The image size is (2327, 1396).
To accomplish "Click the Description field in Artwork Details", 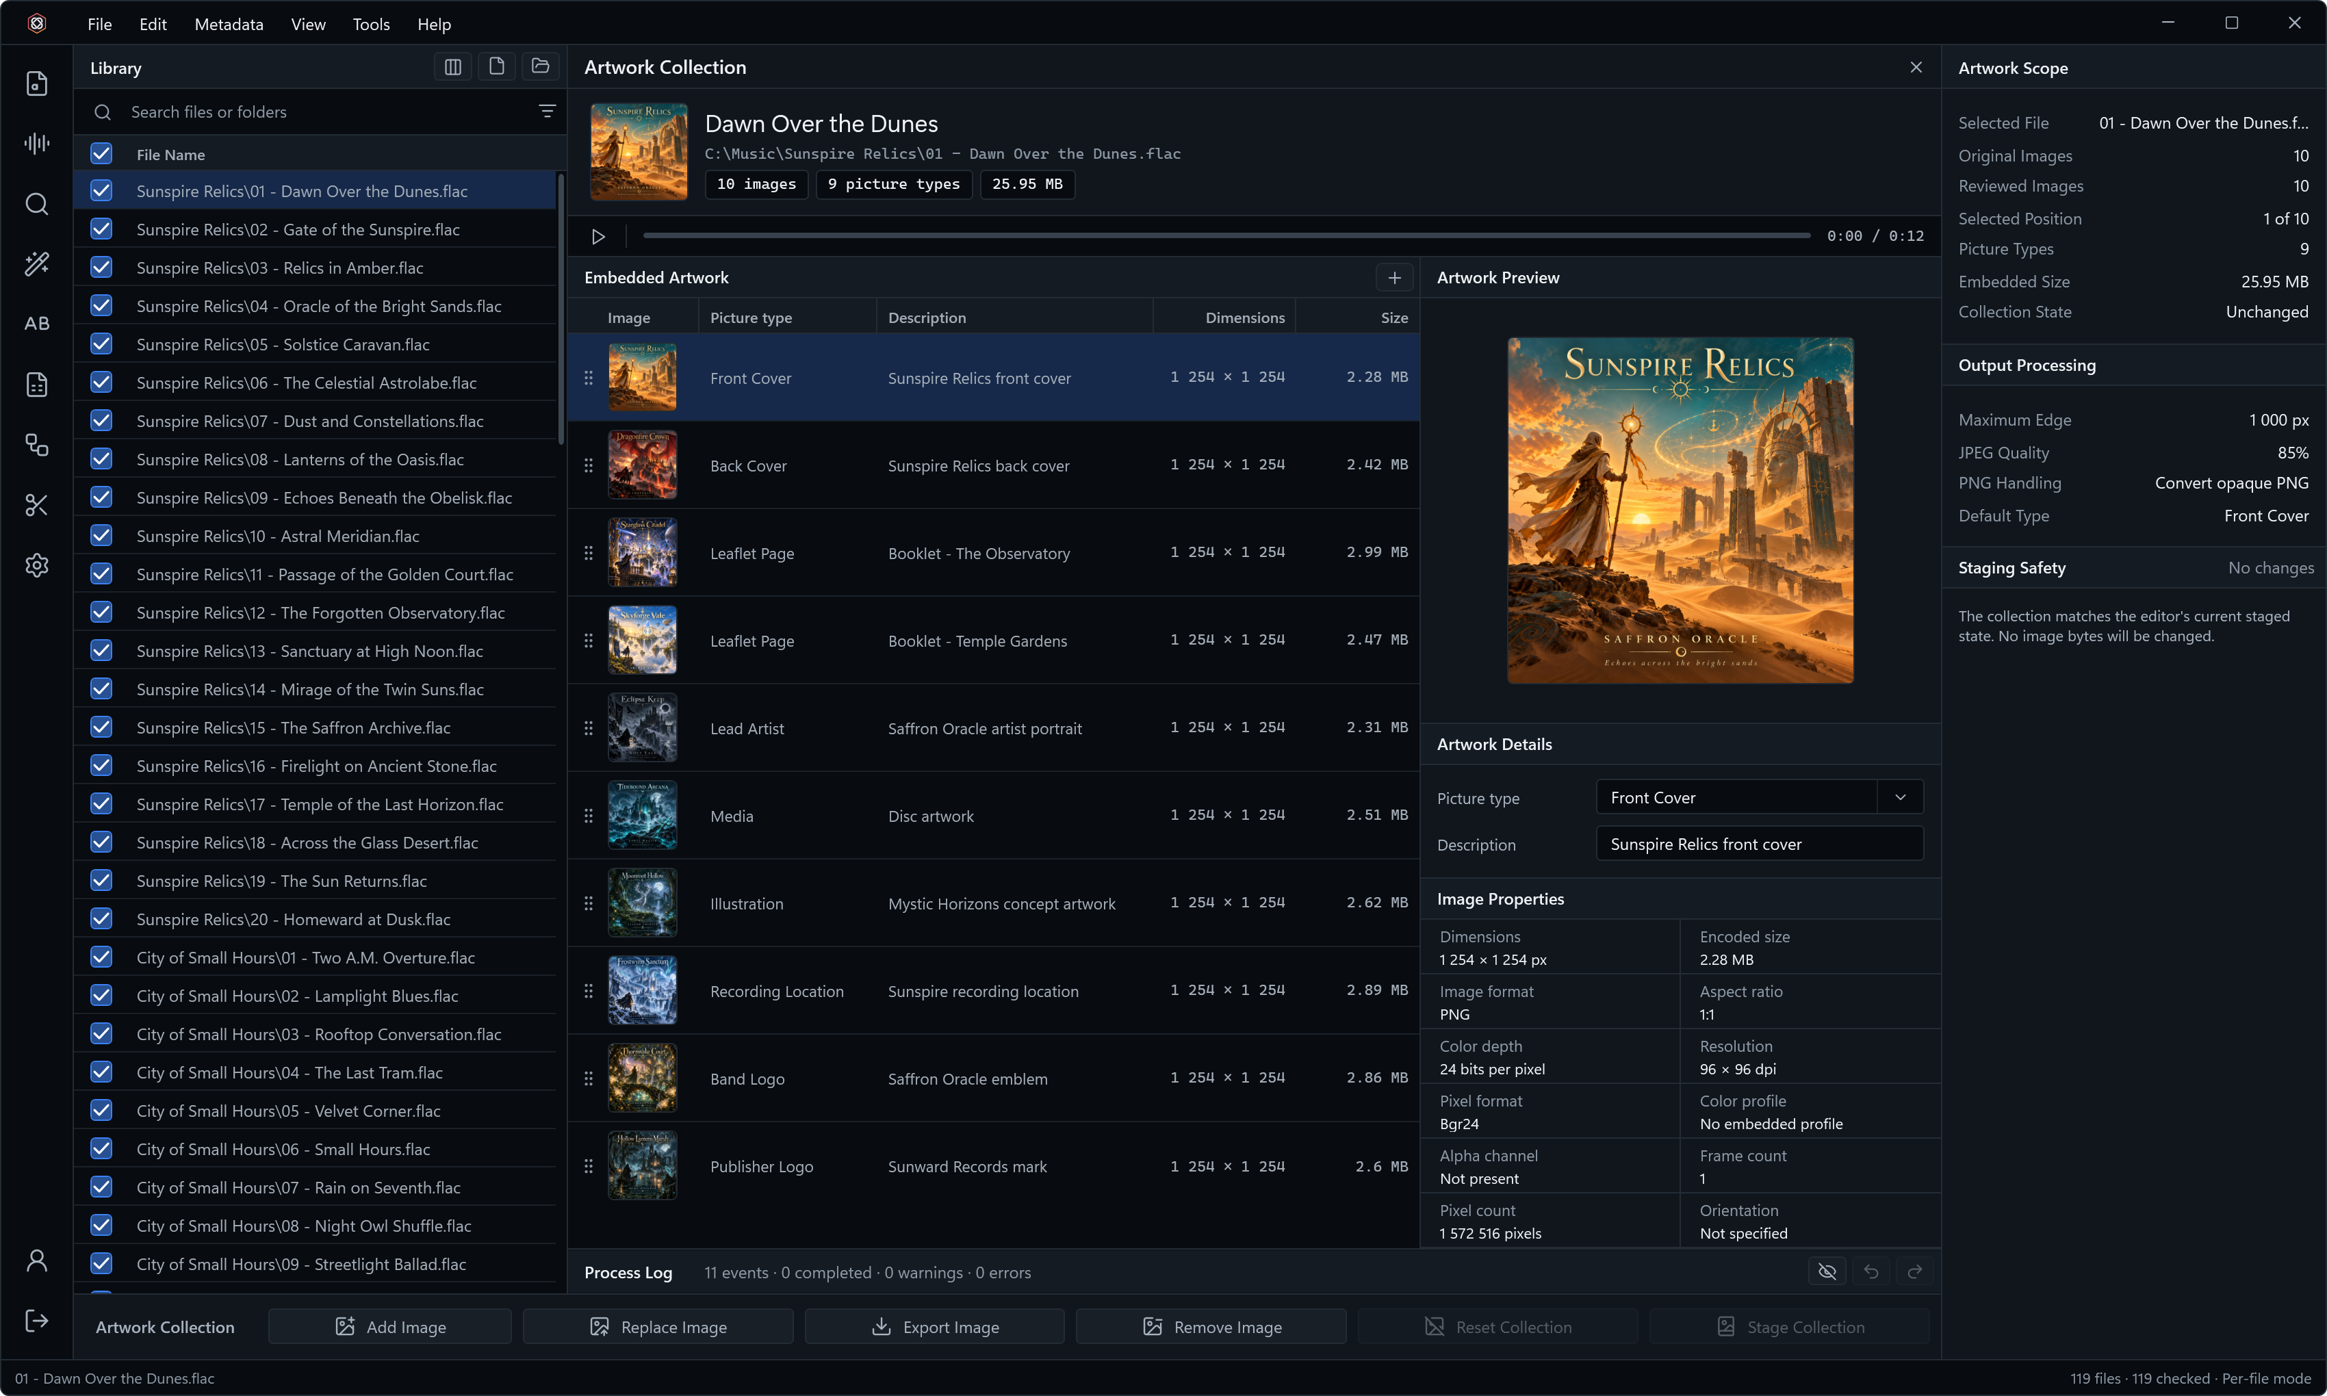I will 1759,844.
